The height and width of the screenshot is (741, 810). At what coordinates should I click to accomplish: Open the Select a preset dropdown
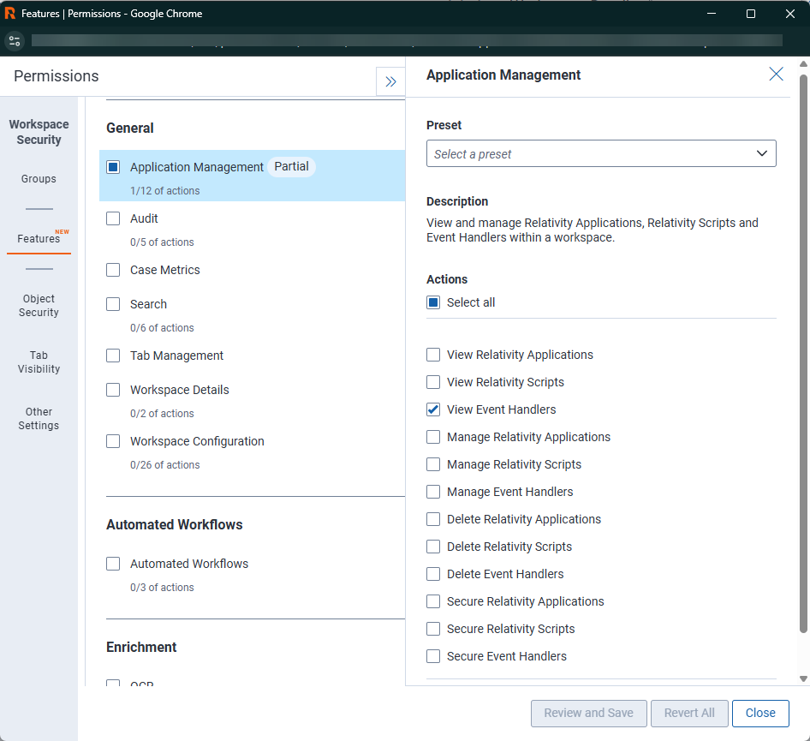(x=601, y=153)
